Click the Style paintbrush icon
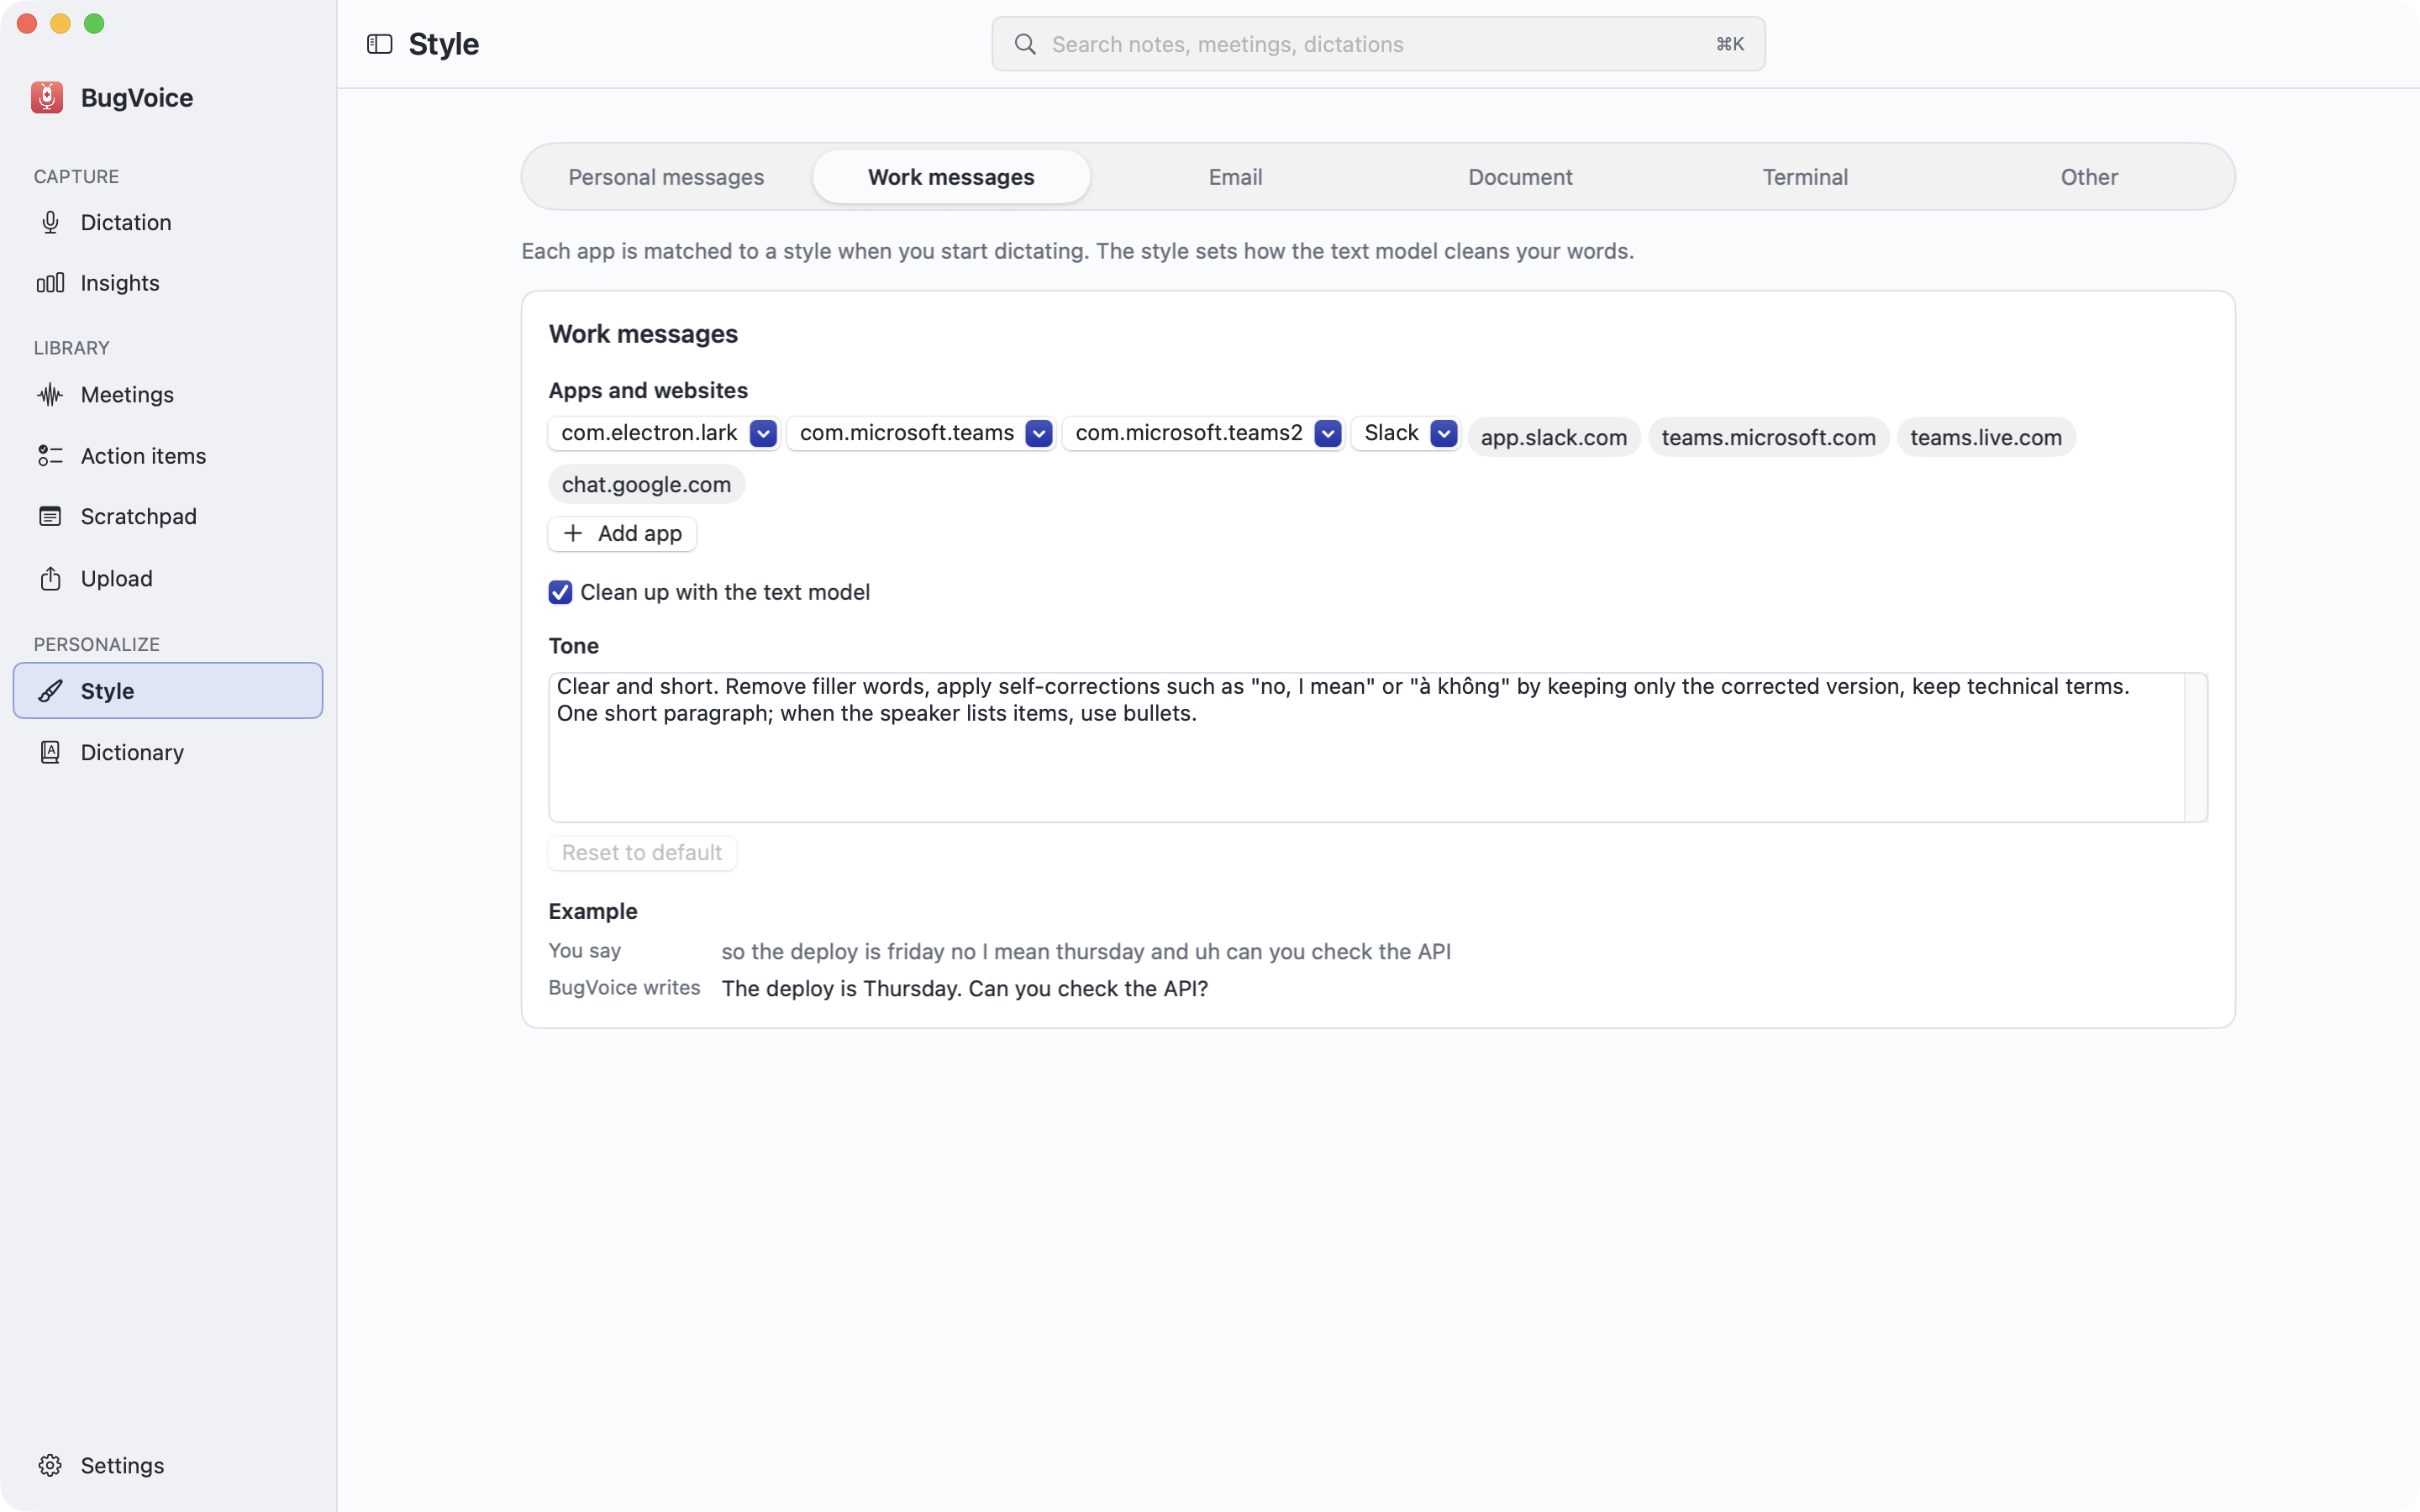This screenshot has height=1512, width=2420. coord(50,691)
